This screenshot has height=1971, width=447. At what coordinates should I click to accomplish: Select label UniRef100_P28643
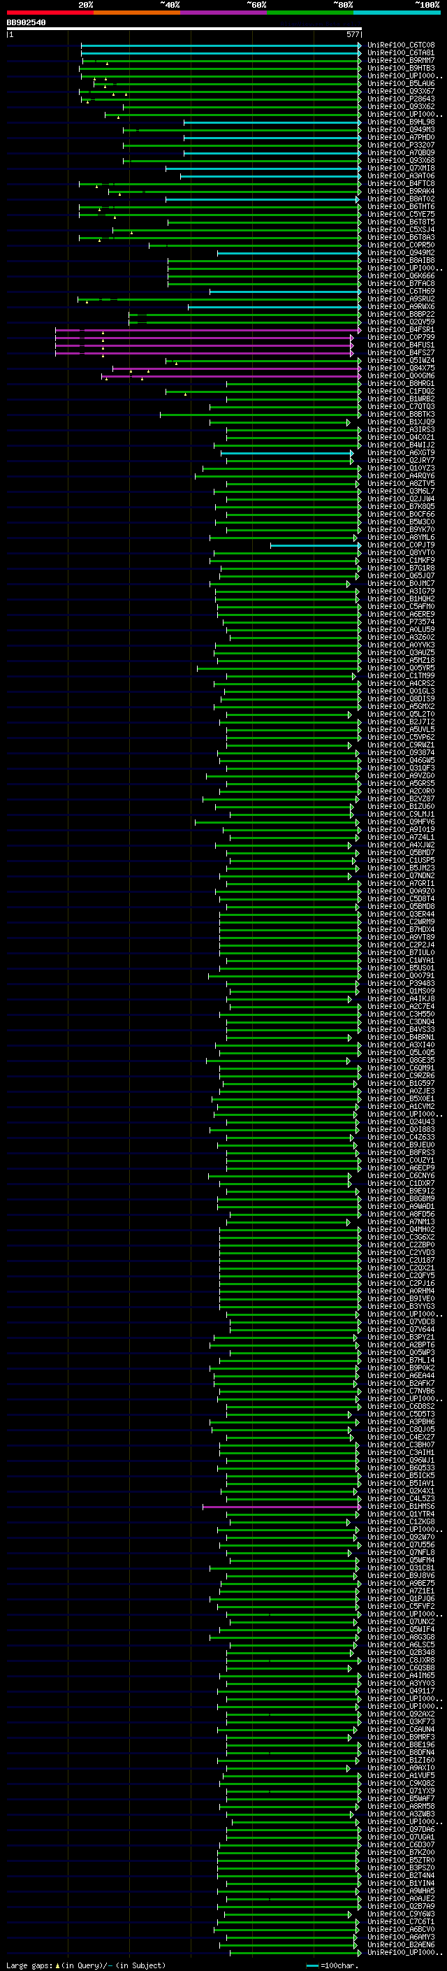[401, 99]
